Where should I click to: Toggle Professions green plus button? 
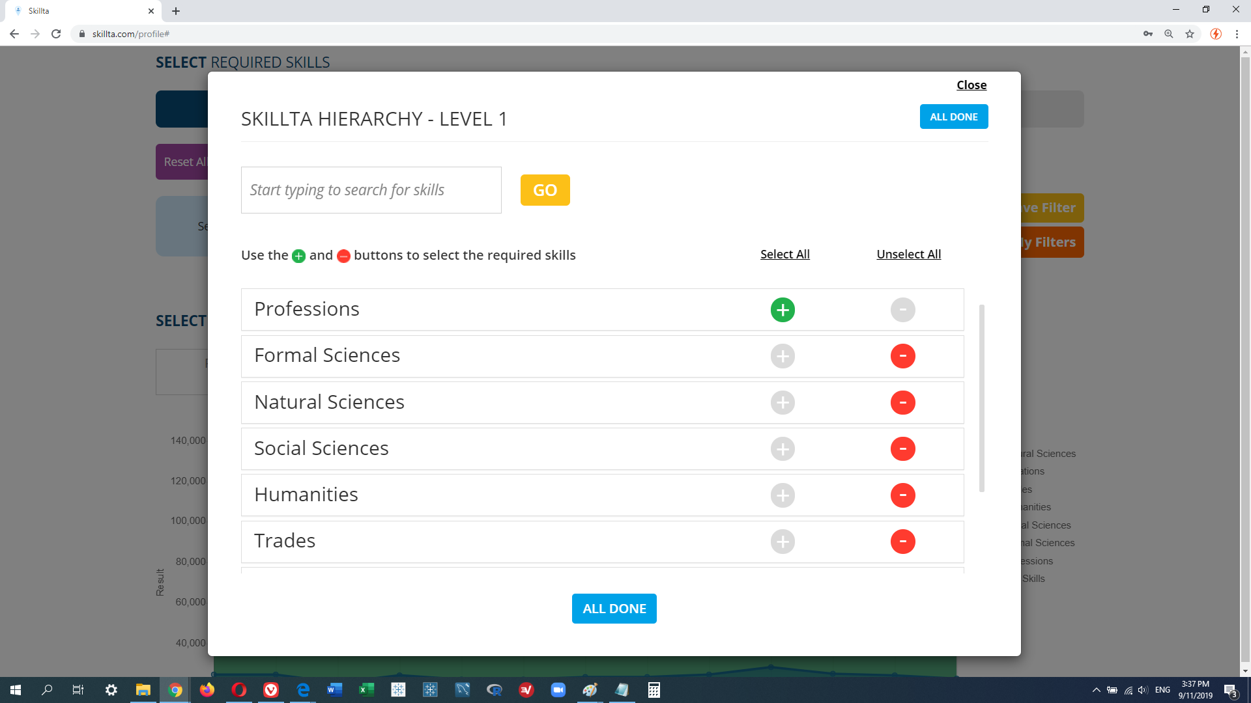coord(783,310)
